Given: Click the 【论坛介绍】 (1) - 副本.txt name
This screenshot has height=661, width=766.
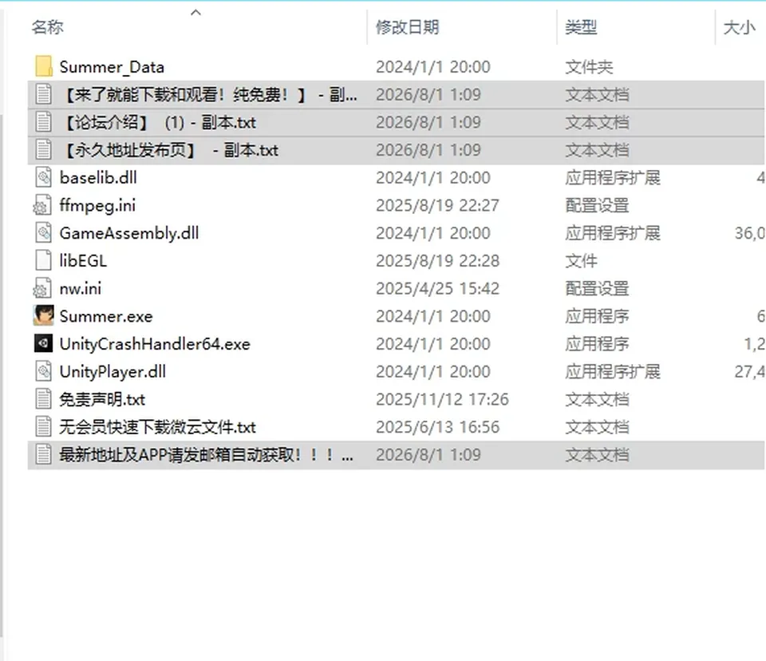Looking at the screenshot, I should point(160,122).
